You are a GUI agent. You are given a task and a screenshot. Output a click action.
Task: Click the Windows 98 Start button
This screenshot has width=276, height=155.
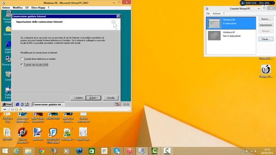coord(7,104)
